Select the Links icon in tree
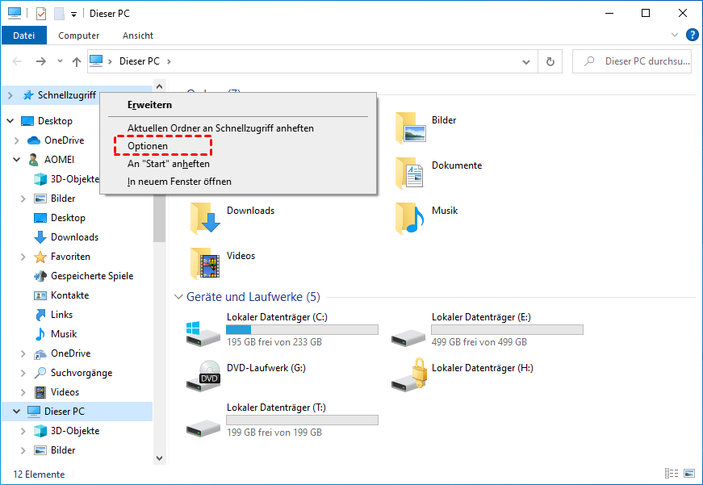 [40, 315]
